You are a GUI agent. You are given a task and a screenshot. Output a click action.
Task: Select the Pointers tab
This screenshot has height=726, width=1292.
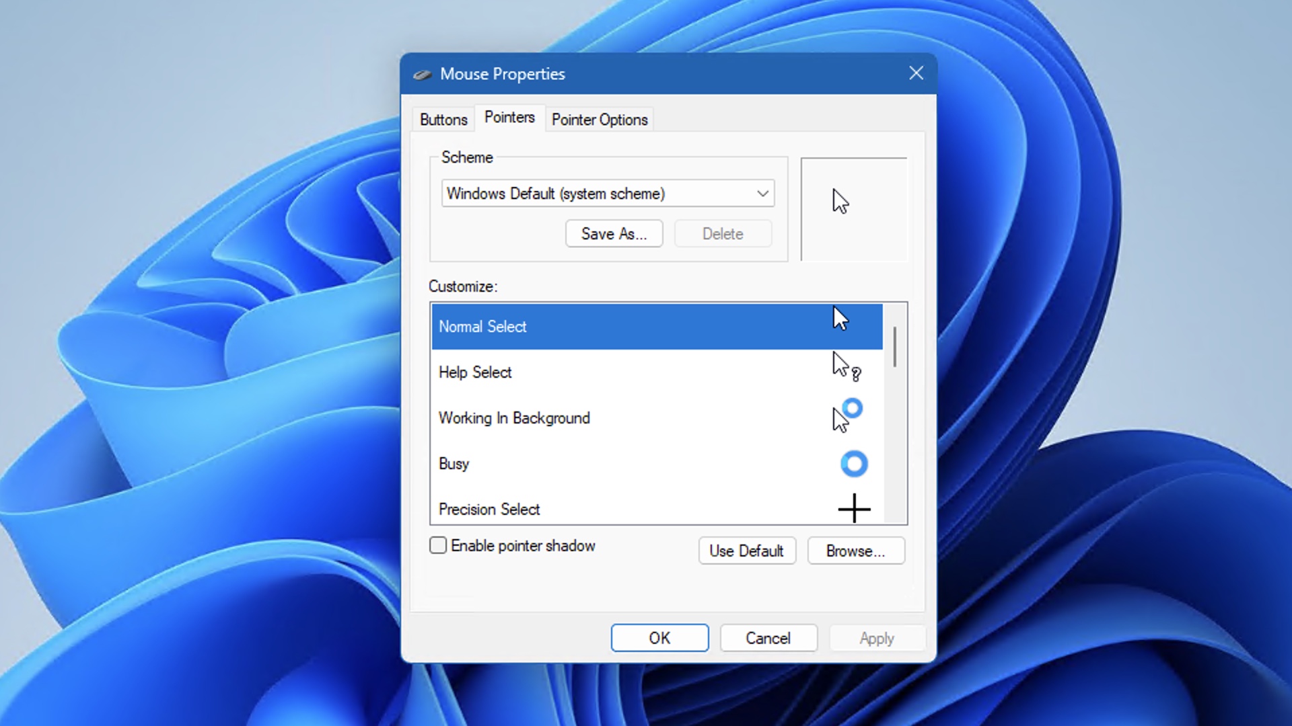[509, 117]
